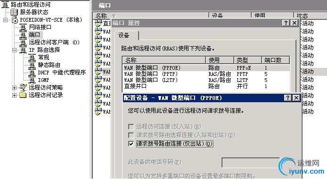
Task: Click the IP 路由选择 icon
Action: tap(23, 50)
